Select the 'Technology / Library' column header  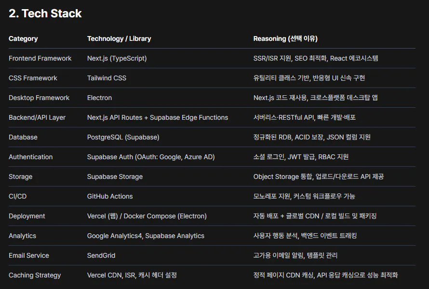click(x=119, y=39)
